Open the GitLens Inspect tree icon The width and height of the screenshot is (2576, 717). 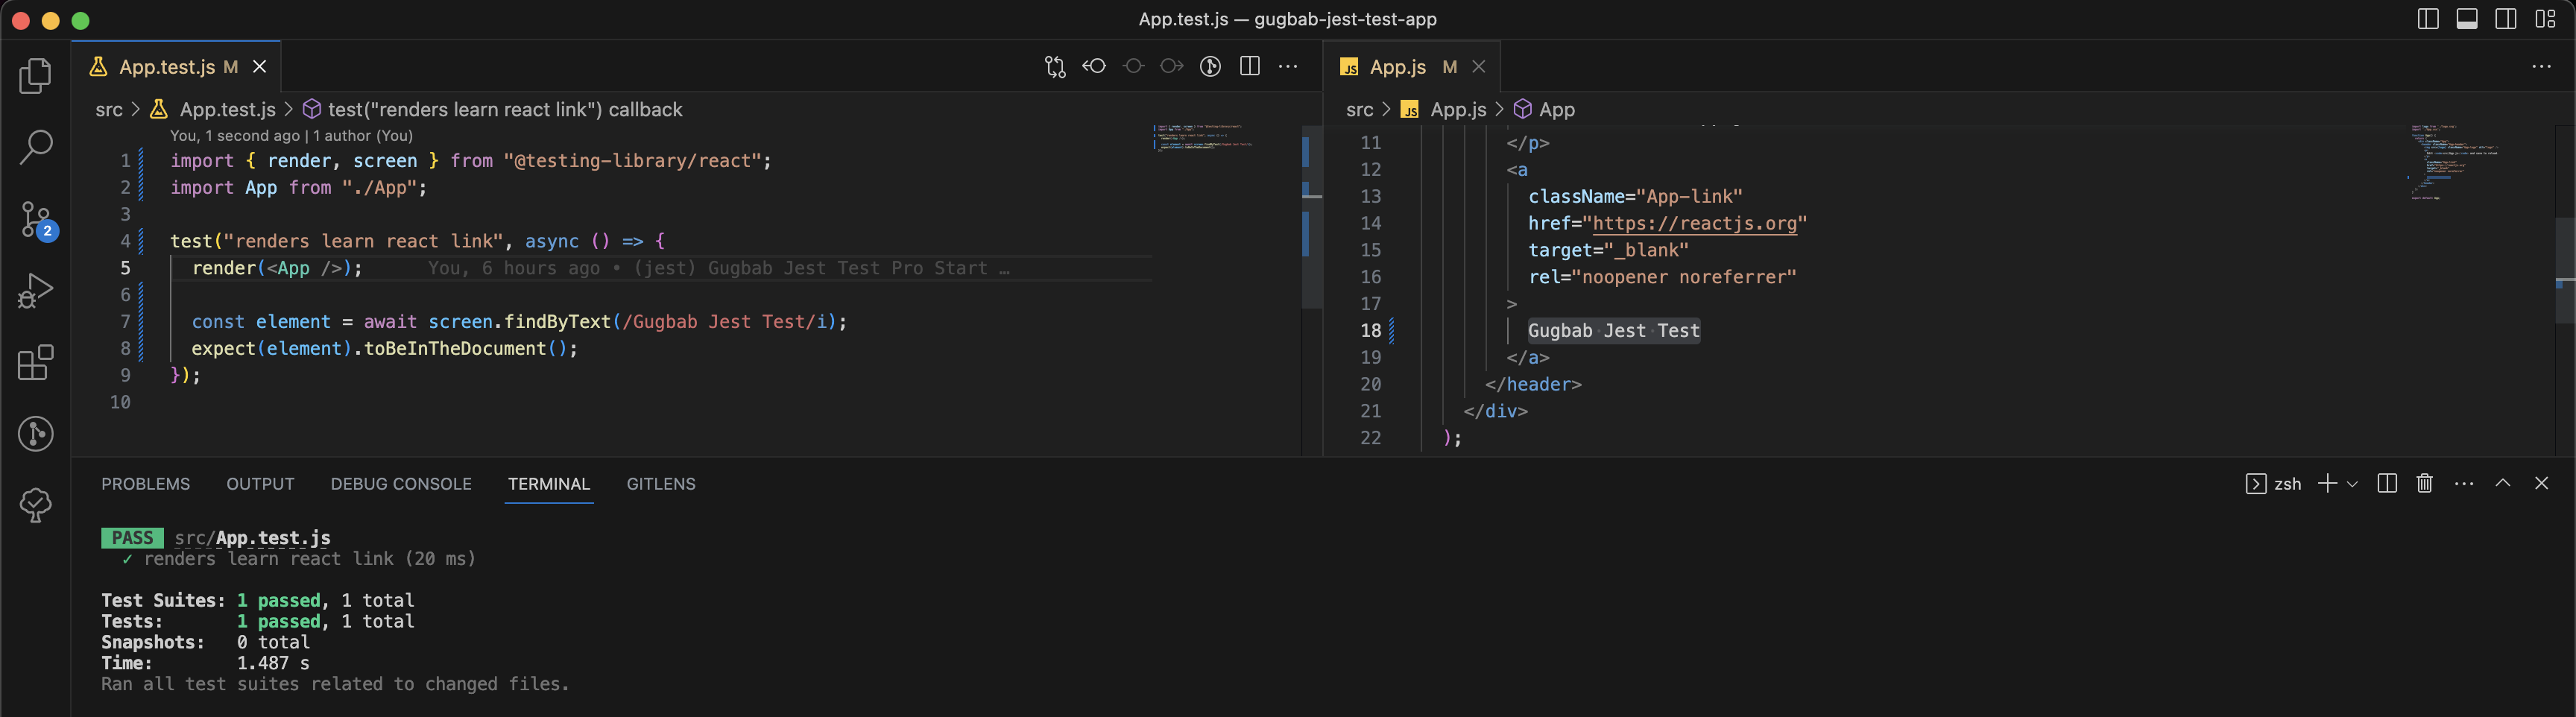click(36, 505)
